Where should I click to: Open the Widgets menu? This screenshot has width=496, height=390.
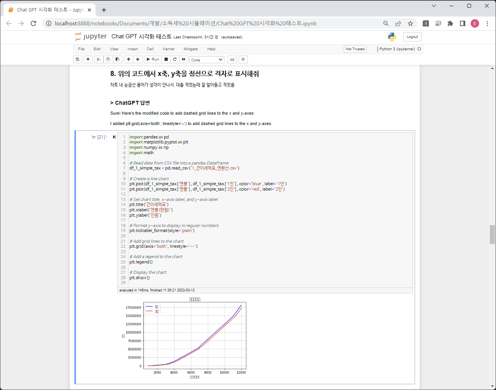(191, 49)
